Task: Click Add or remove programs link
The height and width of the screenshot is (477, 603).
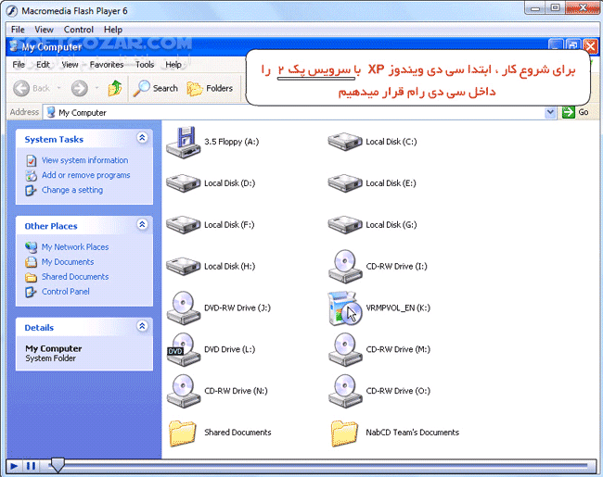Action: 85,175
